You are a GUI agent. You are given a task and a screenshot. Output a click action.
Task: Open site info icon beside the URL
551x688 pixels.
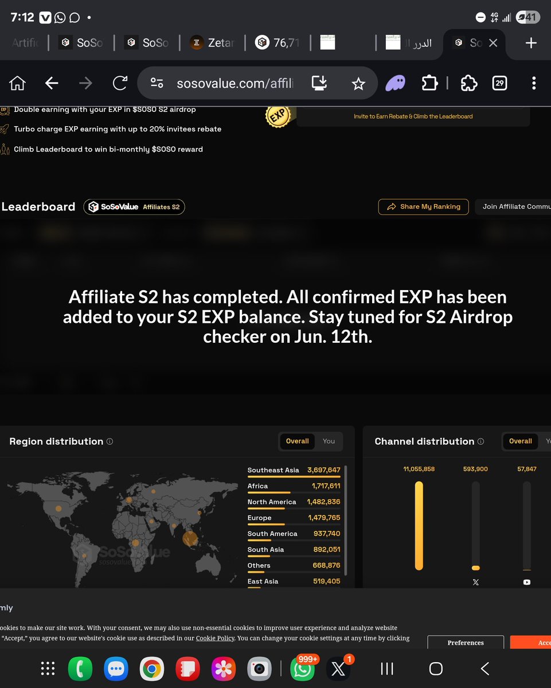tap(157, 84)
